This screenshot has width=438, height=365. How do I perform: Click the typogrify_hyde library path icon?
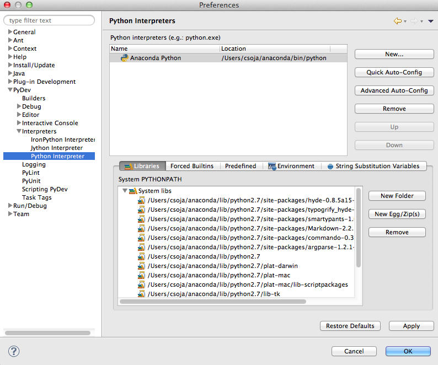pos(142,210)
